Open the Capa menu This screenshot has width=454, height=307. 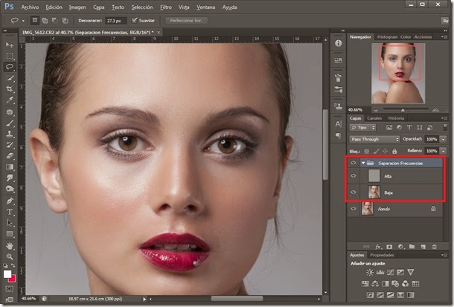pyautogui.click(x=99, y=7)
